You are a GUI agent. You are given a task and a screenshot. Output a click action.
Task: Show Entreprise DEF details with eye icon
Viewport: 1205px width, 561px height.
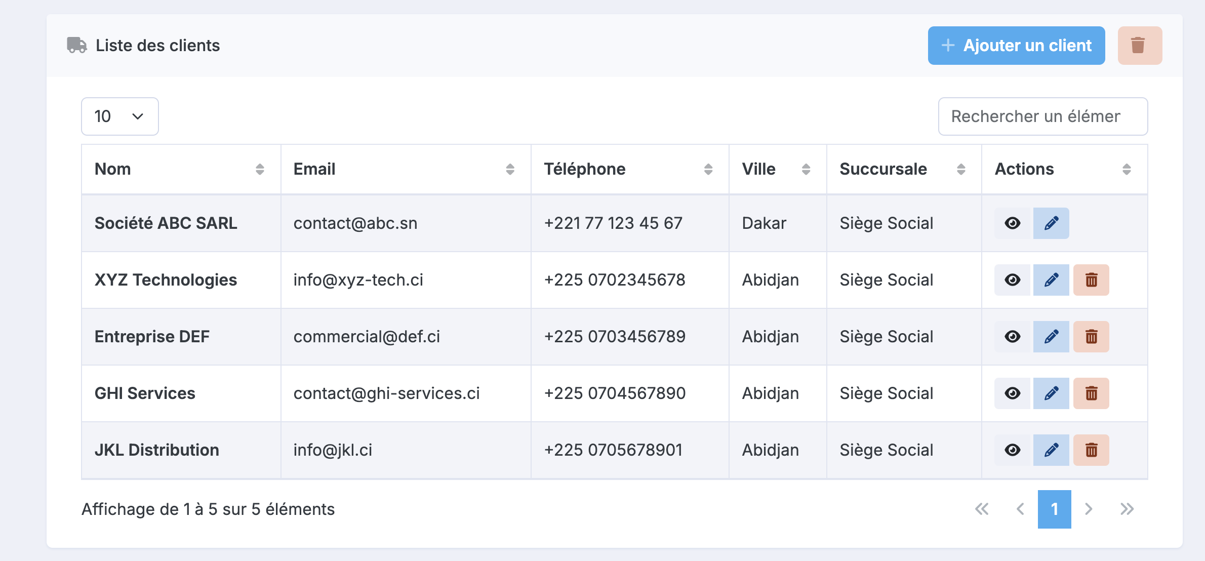(x=1013, y=337)
